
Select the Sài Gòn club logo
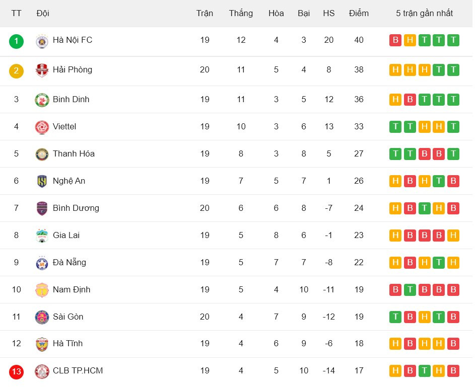[42, 317]
